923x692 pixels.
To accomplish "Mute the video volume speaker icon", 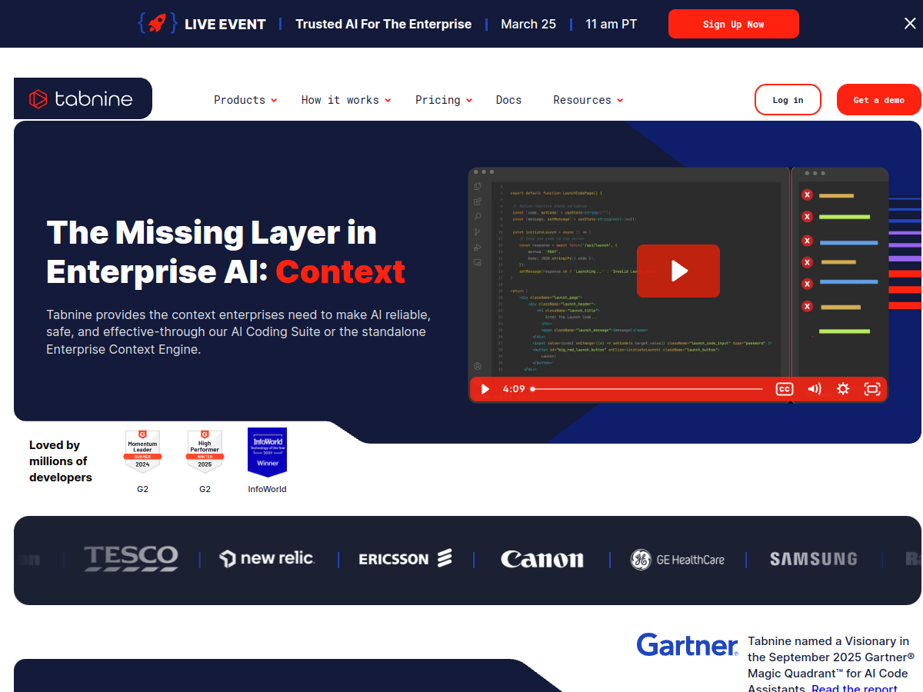I will pos(814,389).
